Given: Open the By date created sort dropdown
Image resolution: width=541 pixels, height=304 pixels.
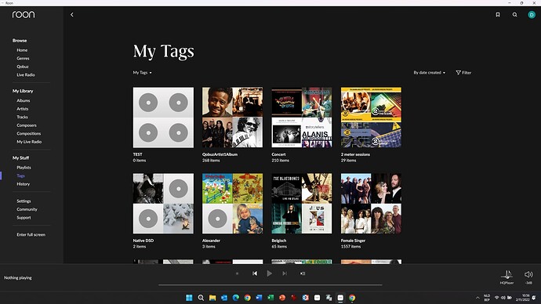Looking at the screenshot, I should pos(429,73).
